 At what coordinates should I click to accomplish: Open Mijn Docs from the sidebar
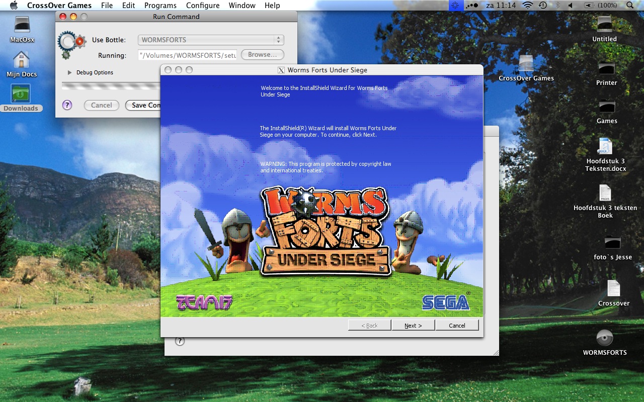click(21, 59)
